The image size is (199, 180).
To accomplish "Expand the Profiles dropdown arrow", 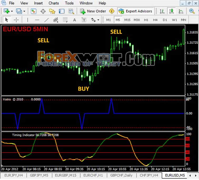I will pos(24,11).
